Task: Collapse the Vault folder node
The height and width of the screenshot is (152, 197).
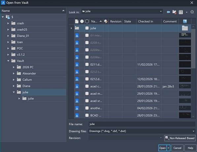Action: point(8,61)
